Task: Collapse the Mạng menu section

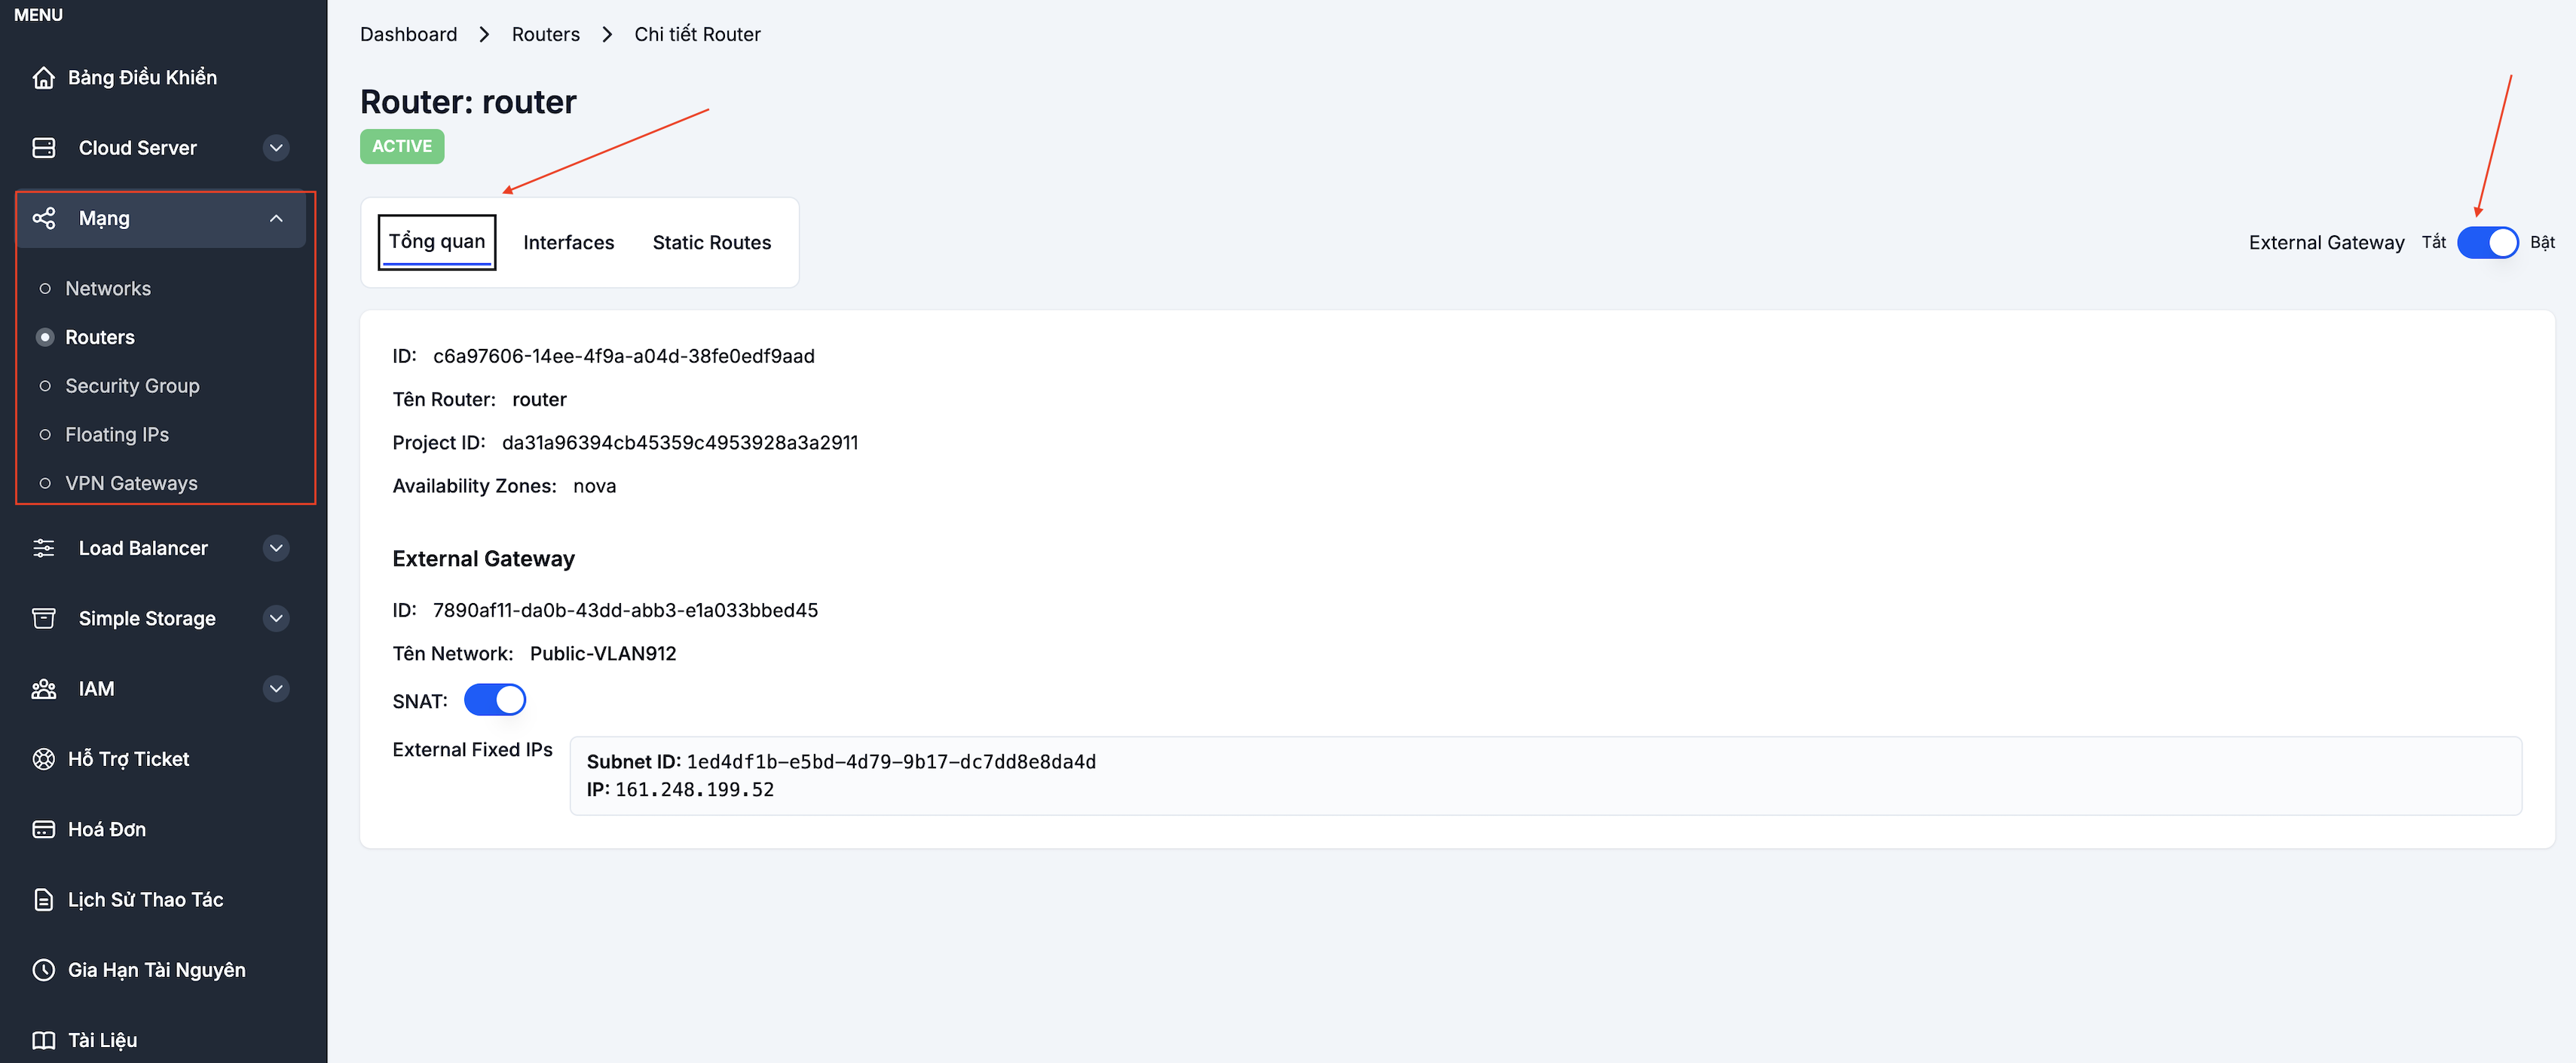Action: (276, 219)
